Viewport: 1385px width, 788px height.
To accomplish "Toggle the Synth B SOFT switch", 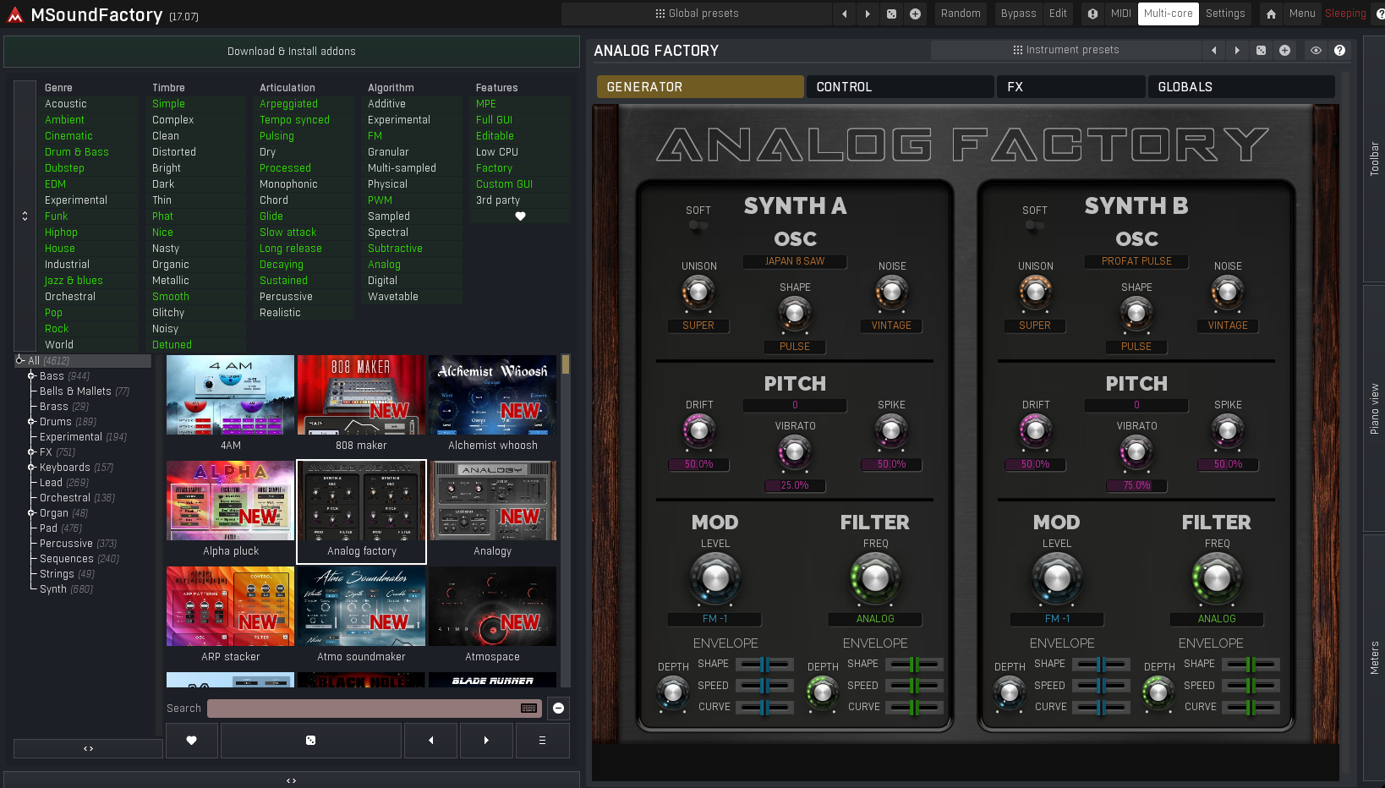I will [1034, 226].
